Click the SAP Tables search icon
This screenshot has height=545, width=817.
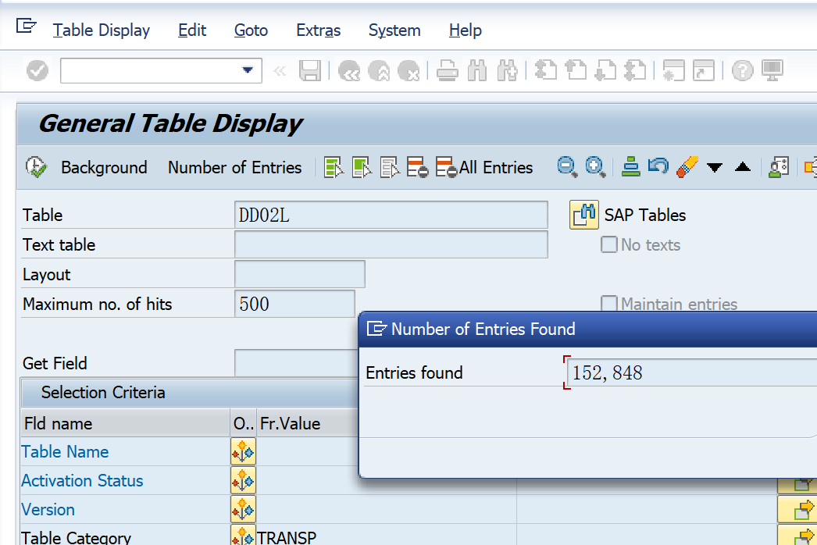click(584, 215)
